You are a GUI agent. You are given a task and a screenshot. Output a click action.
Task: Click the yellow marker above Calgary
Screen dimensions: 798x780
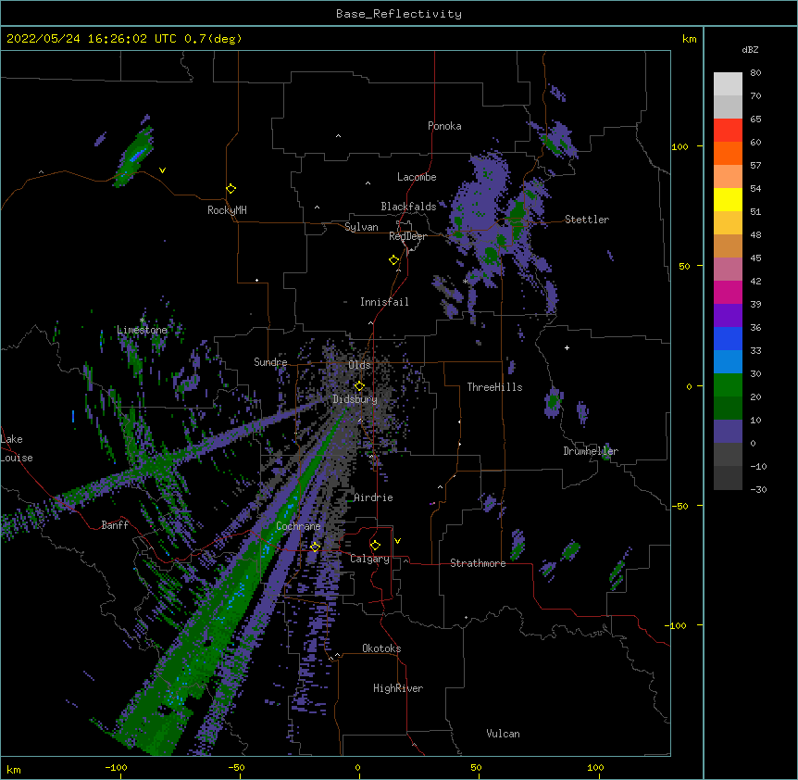tap(375, 546)
